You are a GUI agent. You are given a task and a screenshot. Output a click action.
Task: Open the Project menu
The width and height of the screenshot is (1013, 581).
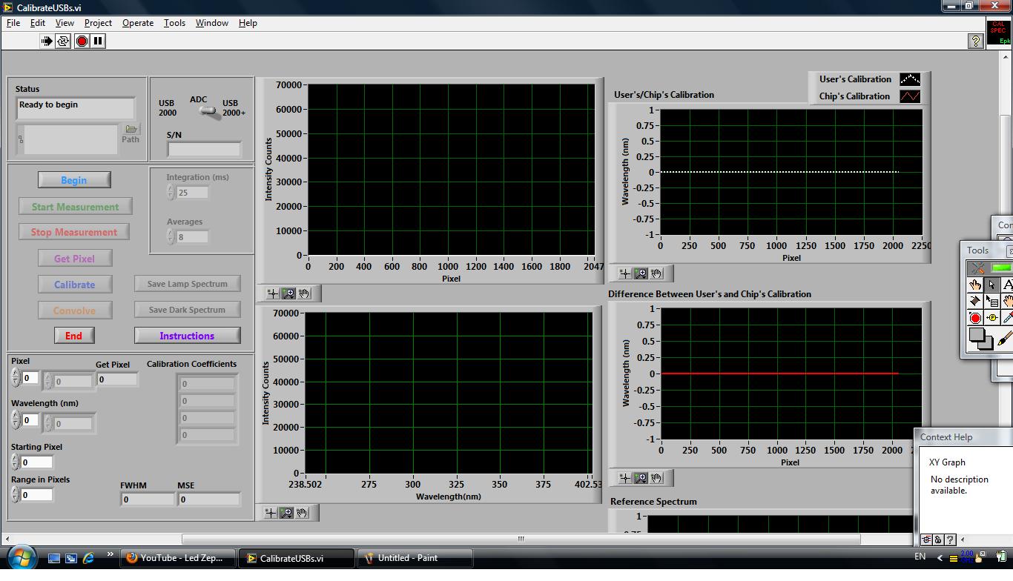click(x=98, y=23)
